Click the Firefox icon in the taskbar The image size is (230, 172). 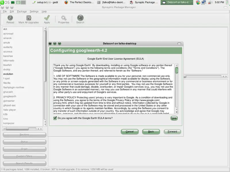tap(66, 2)
